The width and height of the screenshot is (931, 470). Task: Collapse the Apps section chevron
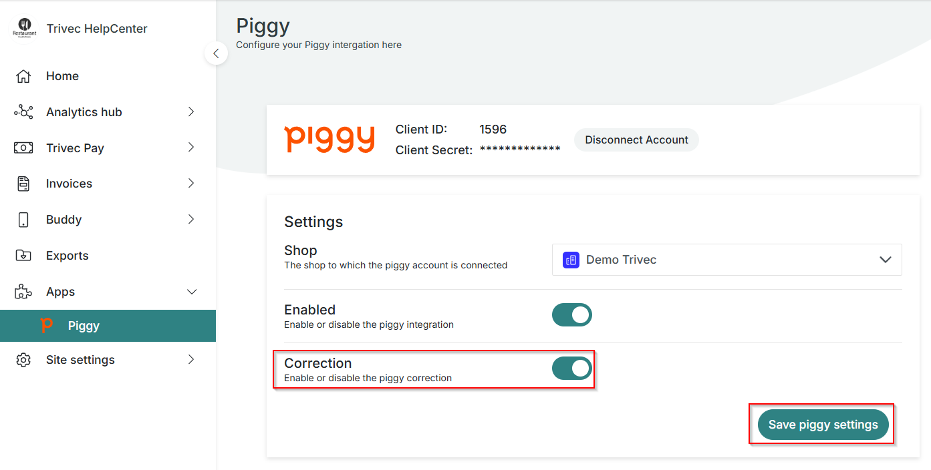pyautogui.click(x=192, y=292)
